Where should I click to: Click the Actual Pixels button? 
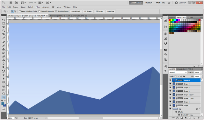tap(76, 11)
